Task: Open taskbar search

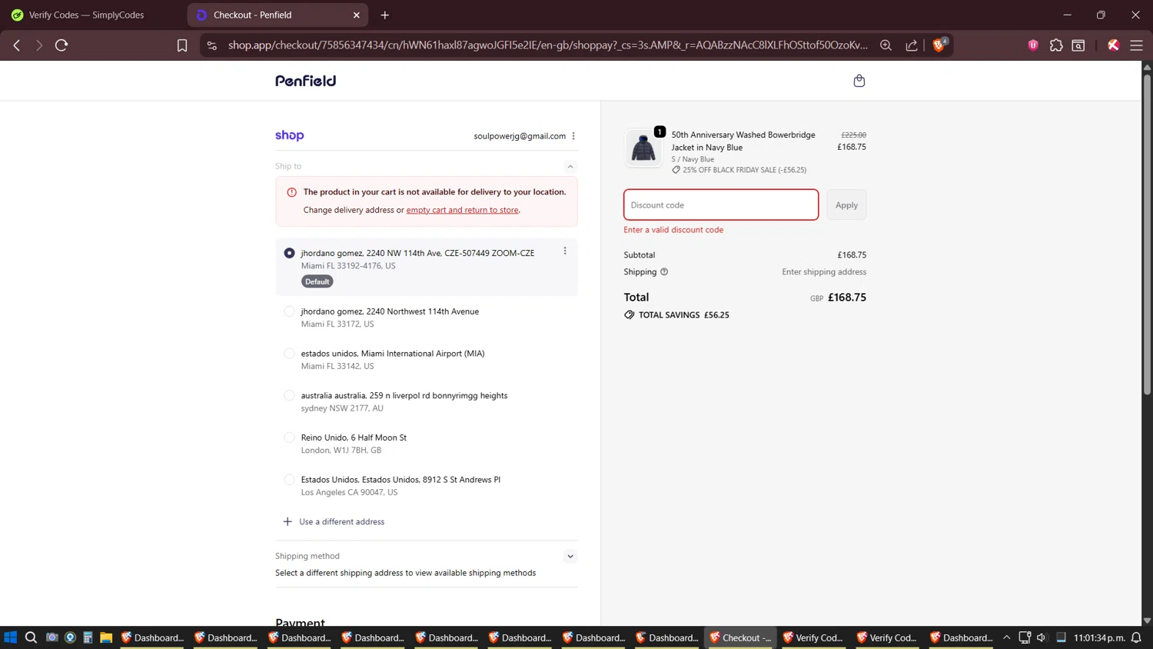Action: [31, 637]
